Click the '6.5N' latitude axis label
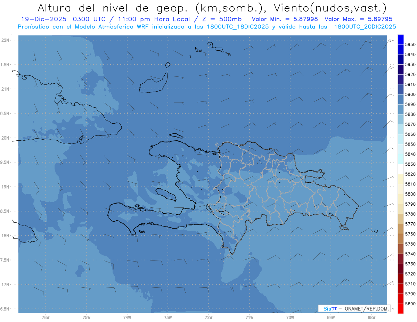 click(x=5, y=309)
